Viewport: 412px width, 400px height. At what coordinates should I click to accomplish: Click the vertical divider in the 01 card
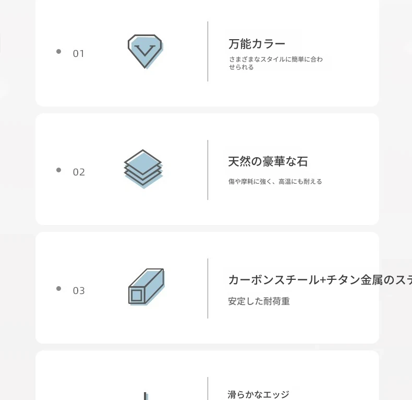pos(208,51)
